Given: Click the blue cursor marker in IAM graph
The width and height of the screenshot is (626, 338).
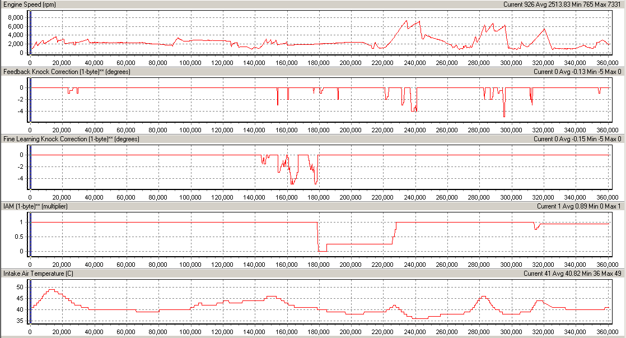Looking at the screenshot, I should pyautogui.click(x=31, y=235).
